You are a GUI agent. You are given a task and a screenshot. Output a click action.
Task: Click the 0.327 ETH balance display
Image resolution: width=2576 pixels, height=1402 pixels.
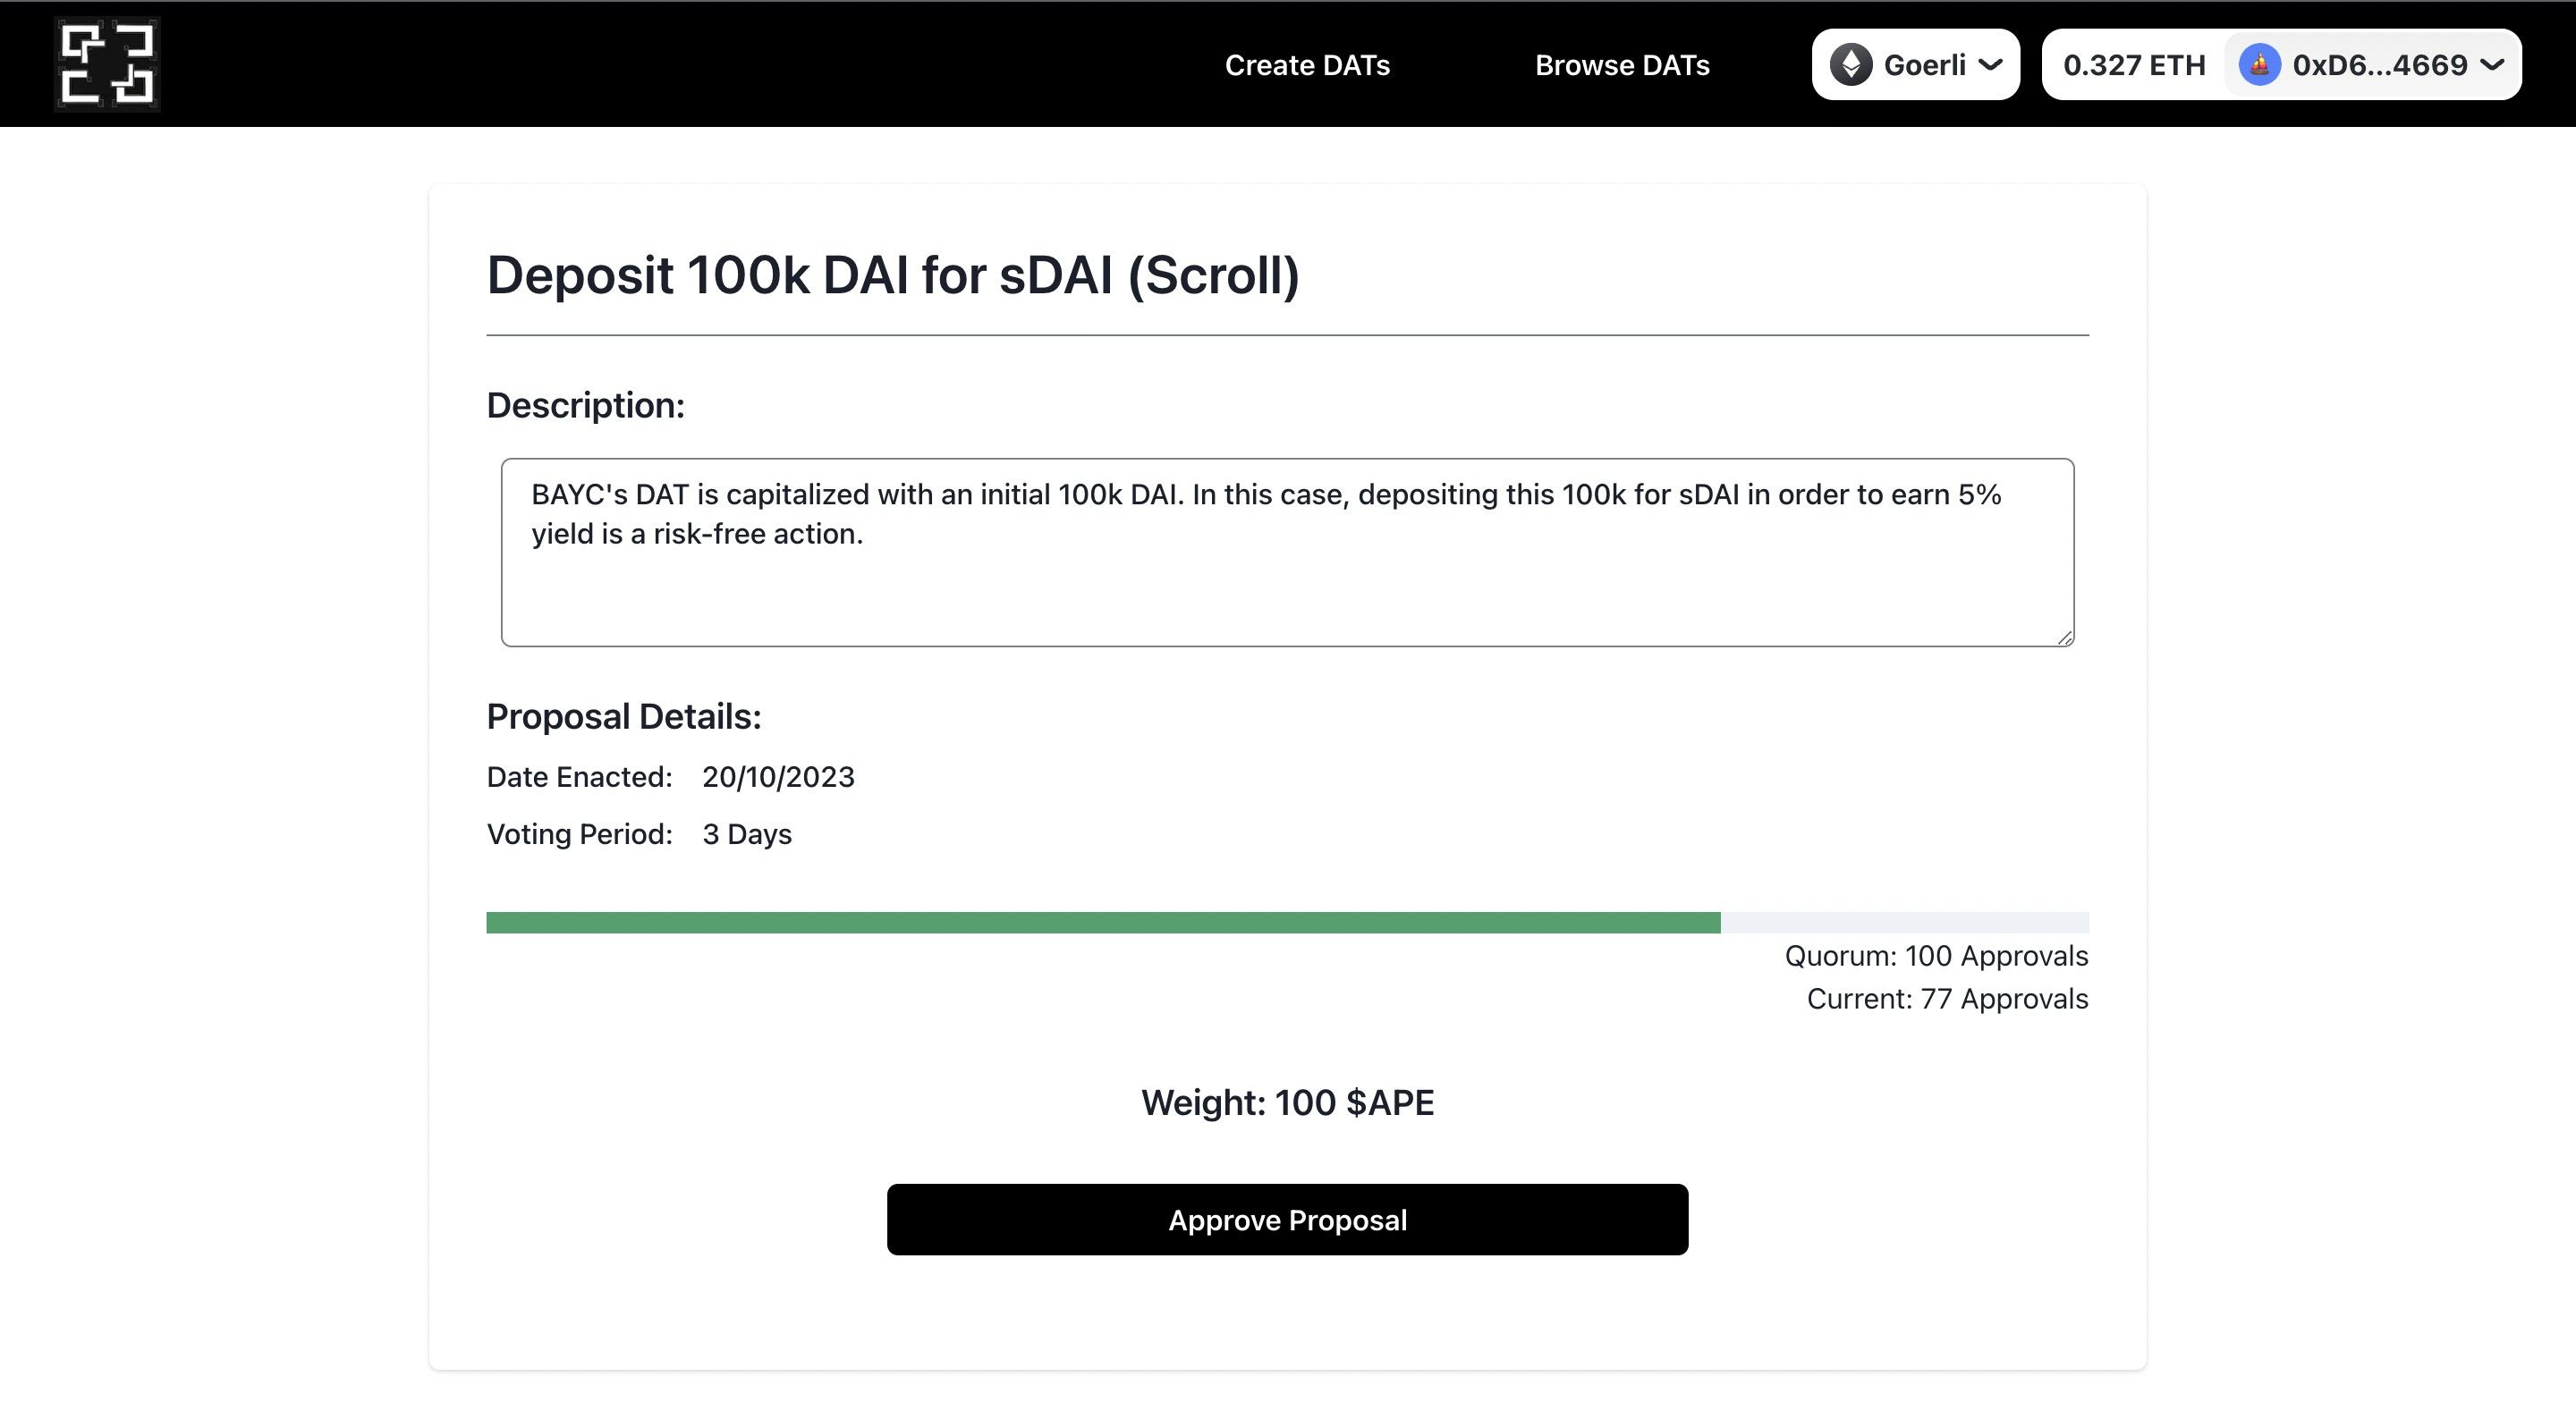point(2134,65)
